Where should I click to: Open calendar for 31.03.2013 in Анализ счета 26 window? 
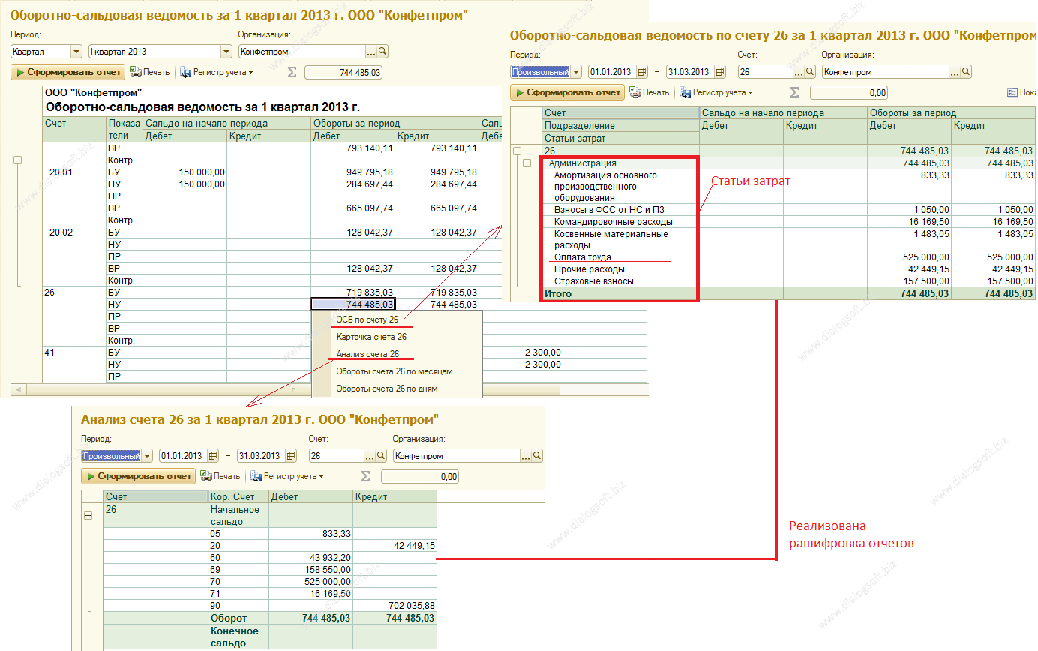(292, 456)
